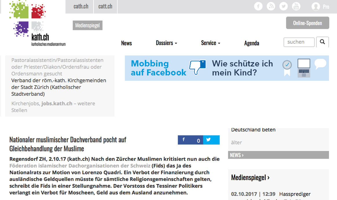
Task: Open the Agenda menu item
Action: [252, 43]
